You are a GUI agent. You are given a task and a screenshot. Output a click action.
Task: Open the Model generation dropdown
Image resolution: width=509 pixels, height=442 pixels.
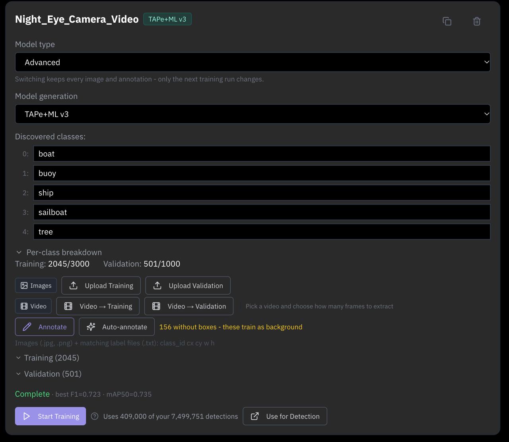pyautogui.click(x=253, y=114)
